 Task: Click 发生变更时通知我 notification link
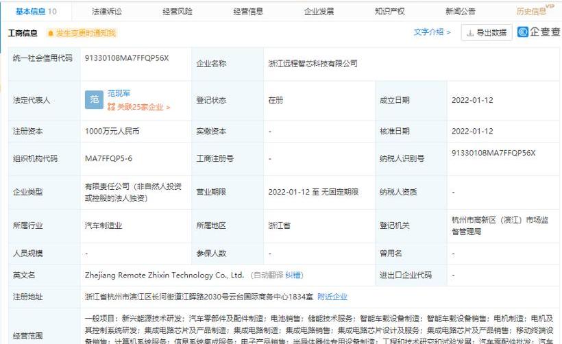click(85, 34)
